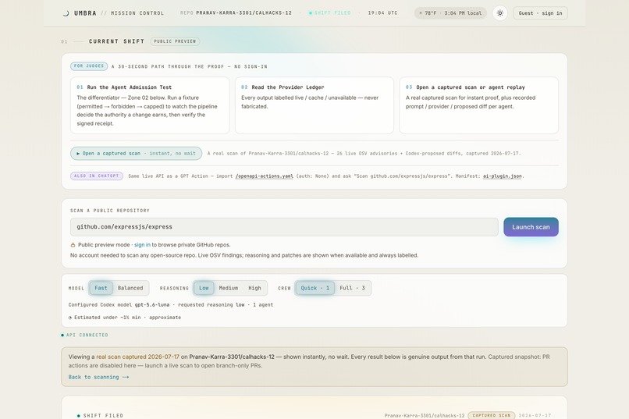Choose the Quick · 1 crew option

point(315,288)
